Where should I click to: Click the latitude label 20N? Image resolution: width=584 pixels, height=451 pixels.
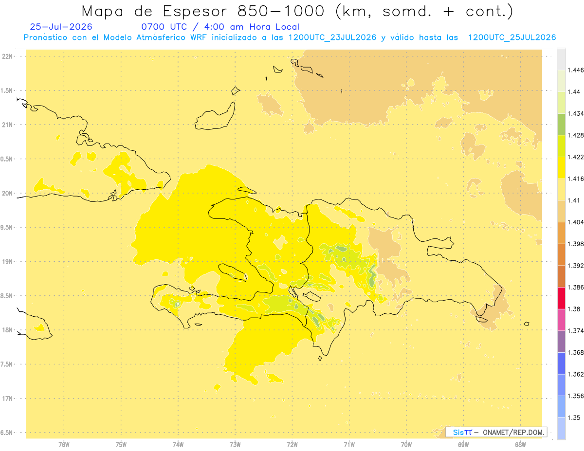[x=8, y=193]
